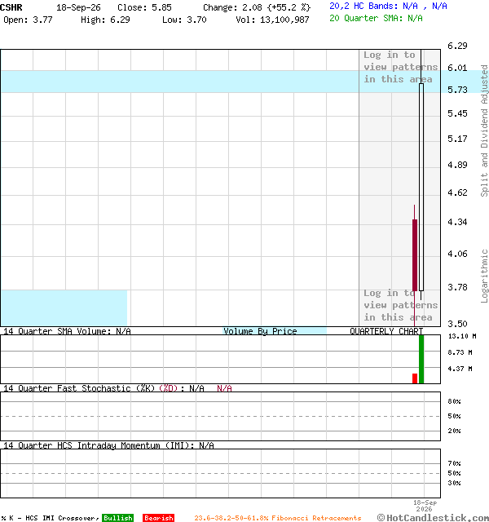Click the green volume bar

pyautogui.click(x=421, y=360)
